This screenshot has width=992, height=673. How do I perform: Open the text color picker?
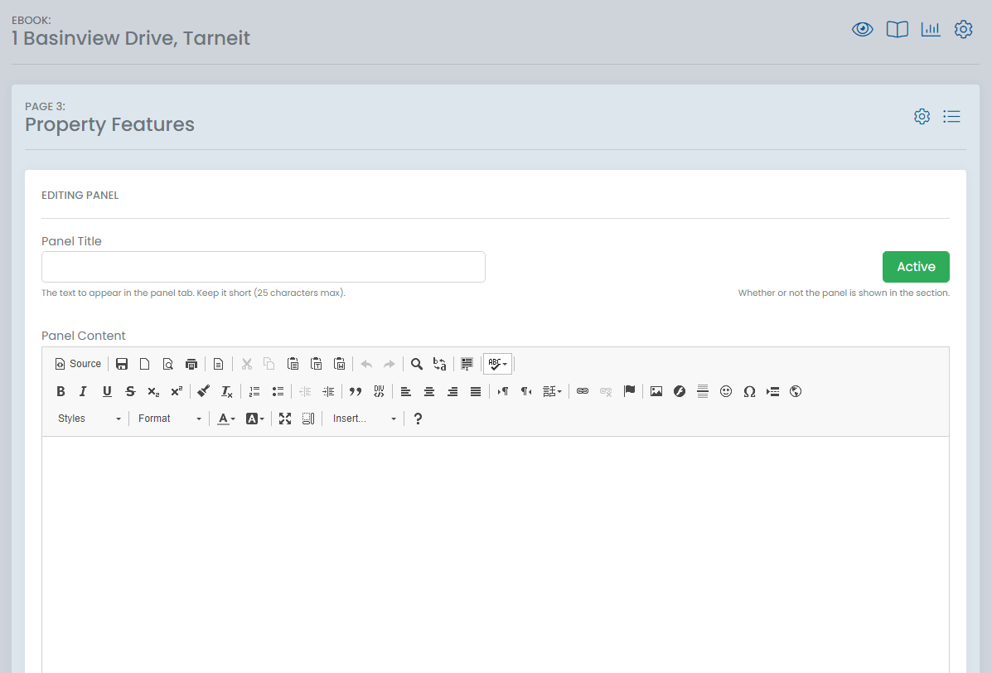(226, 419)
